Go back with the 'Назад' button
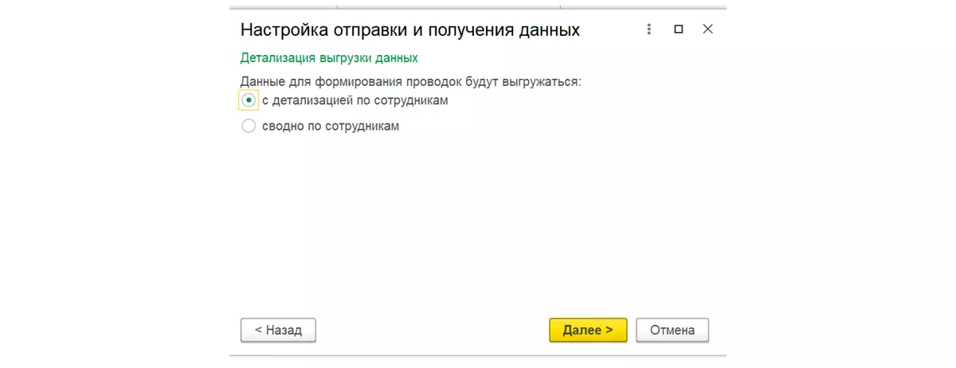This screenshot has width=956, height=368. 278,330
